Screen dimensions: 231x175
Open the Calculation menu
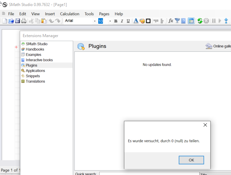[70, 14]
